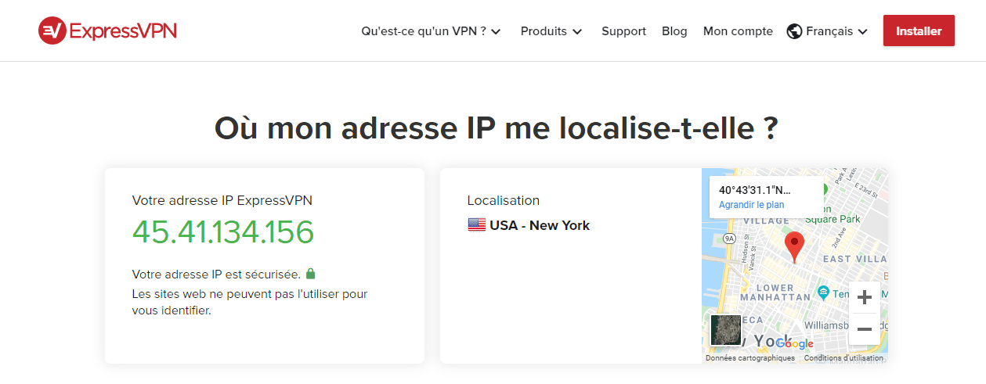Open Mon compte in the navigation

tap(738, 31)
